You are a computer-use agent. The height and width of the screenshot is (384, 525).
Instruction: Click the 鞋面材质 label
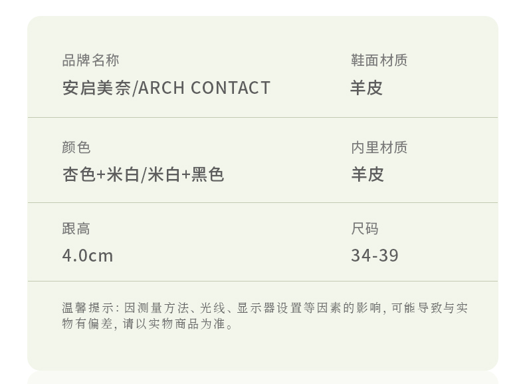[379, 61]
